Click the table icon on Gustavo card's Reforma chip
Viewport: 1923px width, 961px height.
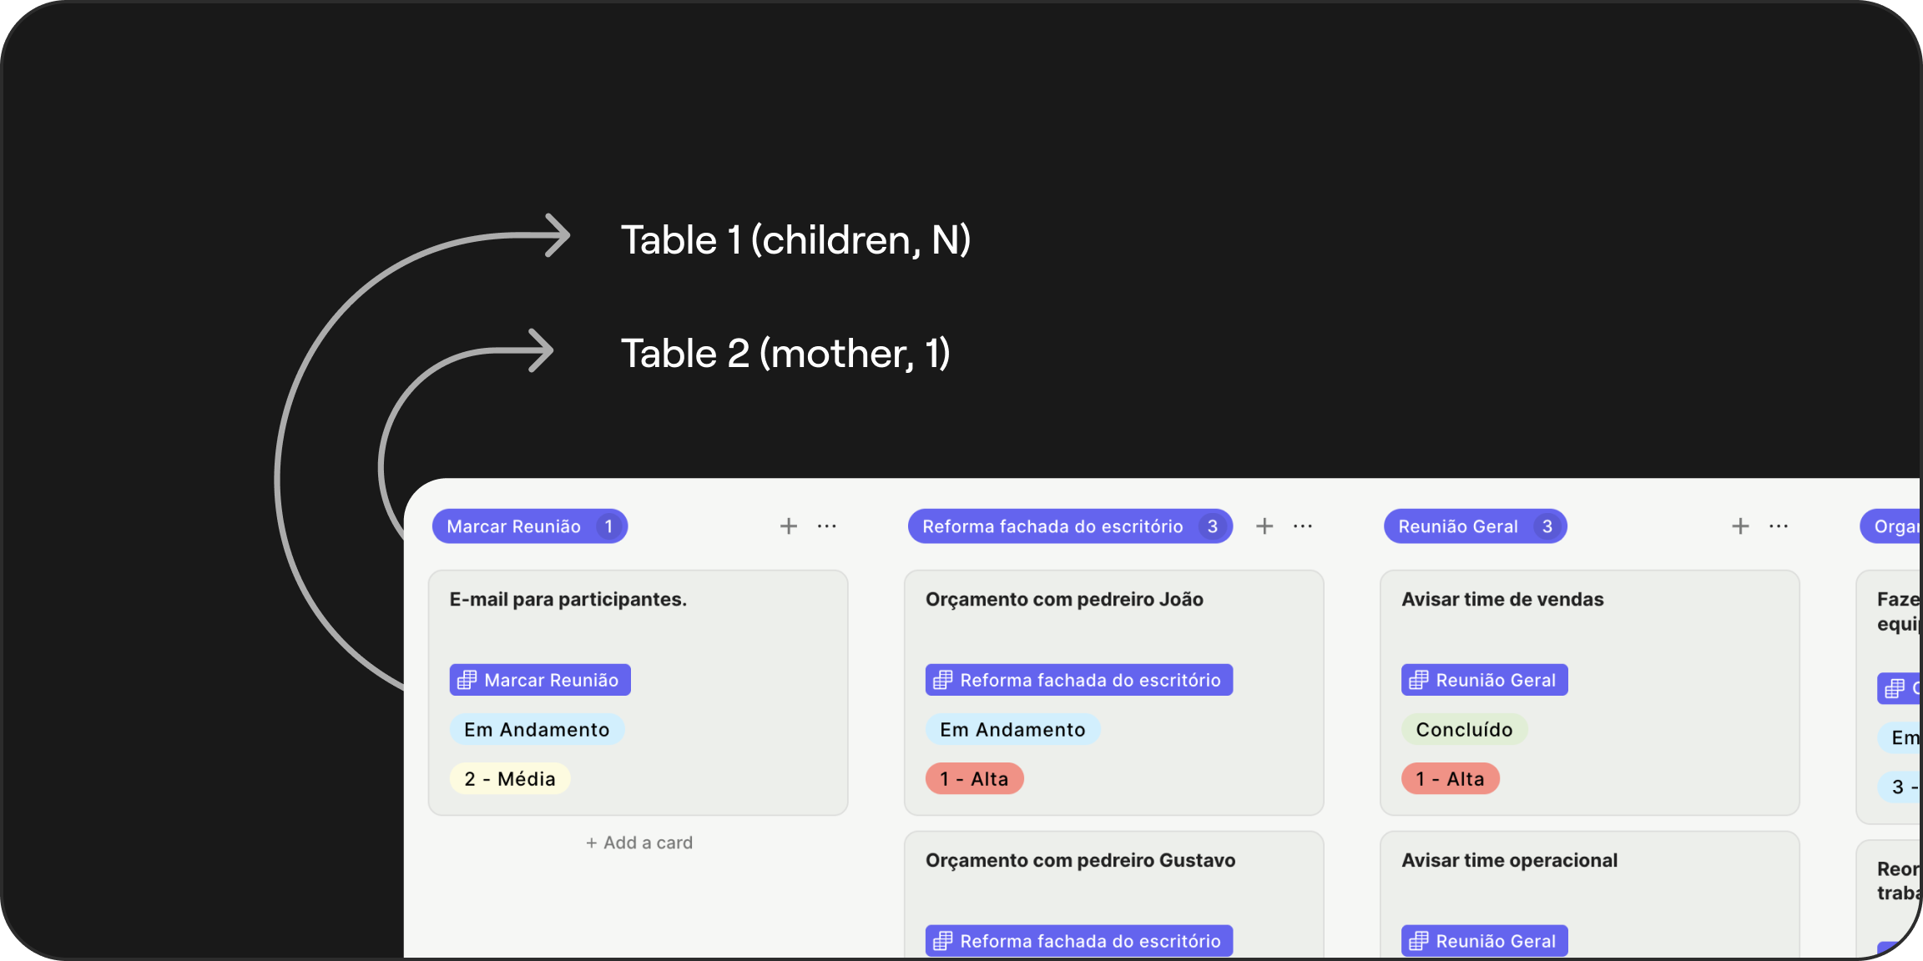(943, 940)
